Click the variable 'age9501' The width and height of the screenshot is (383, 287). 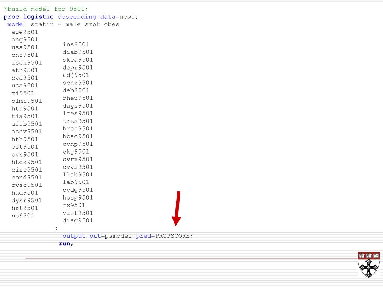pyautogui.click(x=25, y=32)
